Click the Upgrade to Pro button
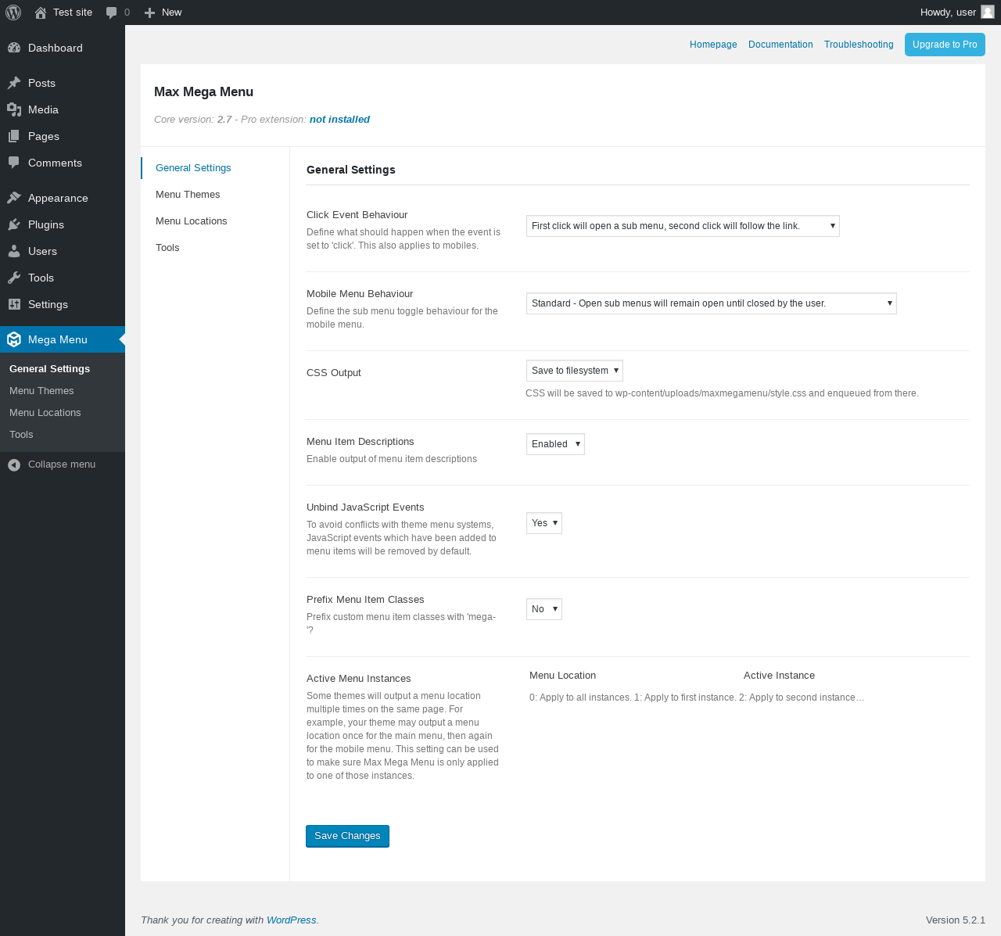 tap(945, 45)
